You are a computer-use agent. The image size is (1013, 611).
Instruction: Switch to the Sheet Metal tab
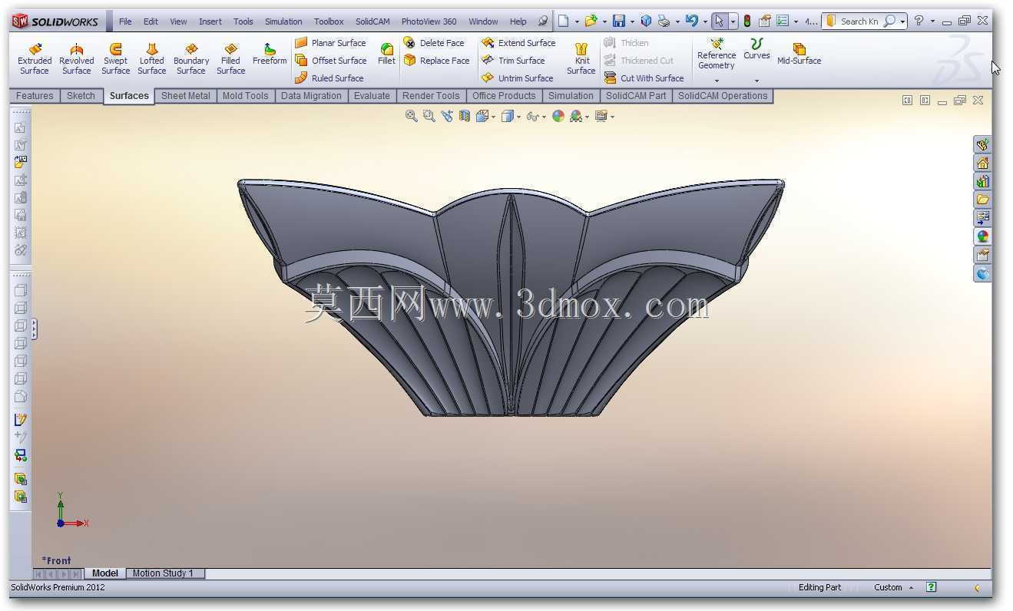pyautogui.click(x=186, y=96)
